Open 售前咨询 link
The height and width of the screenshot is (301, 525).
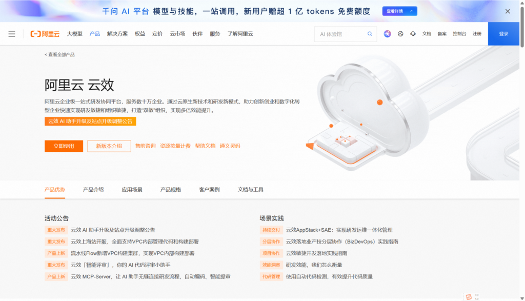coord(145,146)
